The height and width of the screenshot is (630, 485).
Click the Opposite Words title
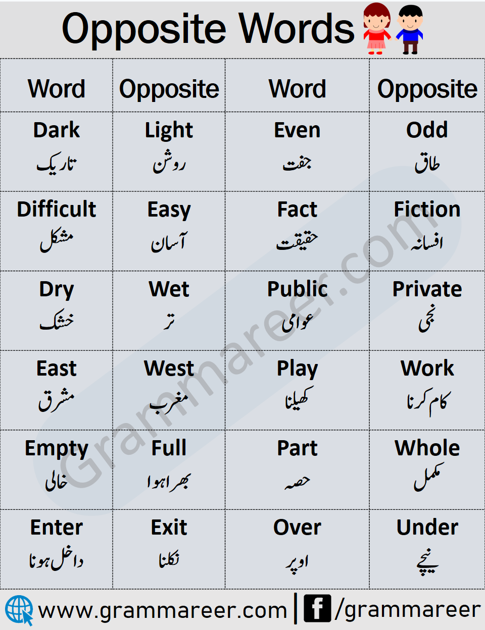(x=208, y=29)
